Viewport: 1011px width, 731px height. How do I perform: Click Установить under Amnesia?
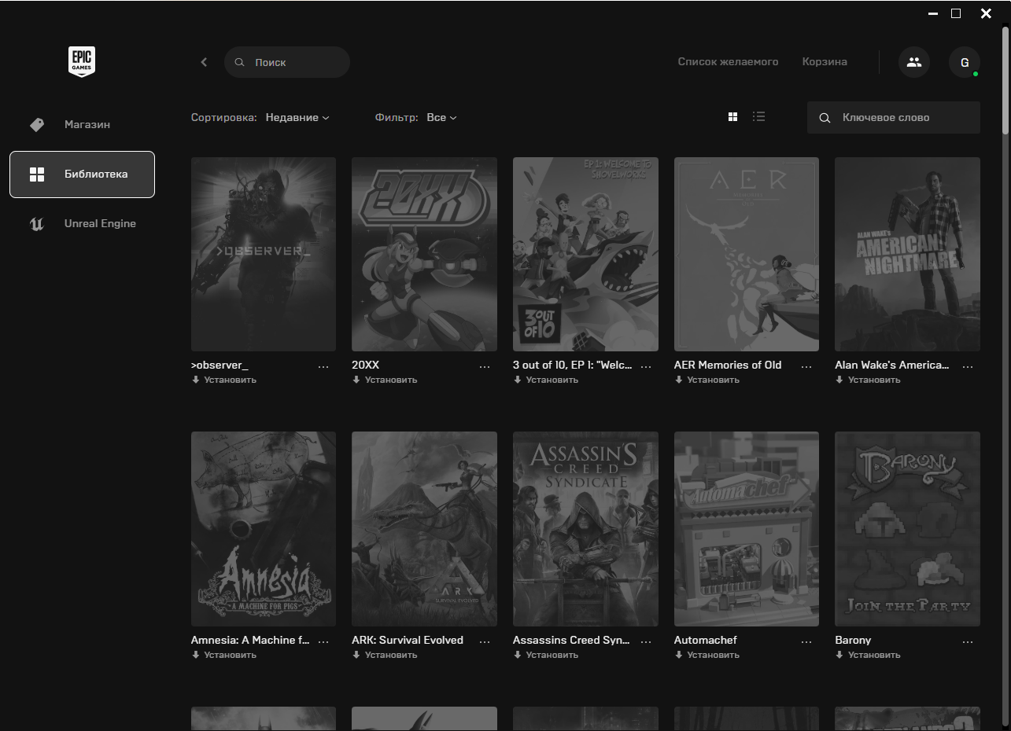[x=224, y=655]
